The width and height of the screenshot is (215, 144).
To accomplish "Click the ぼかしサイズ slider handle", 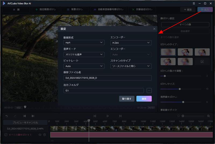I will (180, 89).
